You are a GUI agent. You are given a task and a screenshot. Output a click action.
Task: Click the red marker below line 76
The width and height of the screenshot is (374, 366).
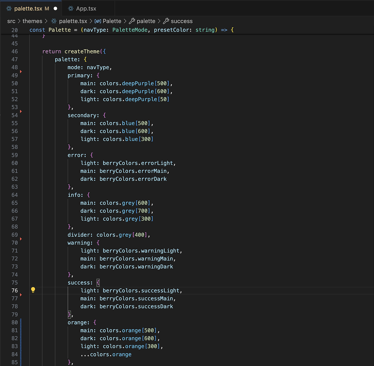[21, 295]
